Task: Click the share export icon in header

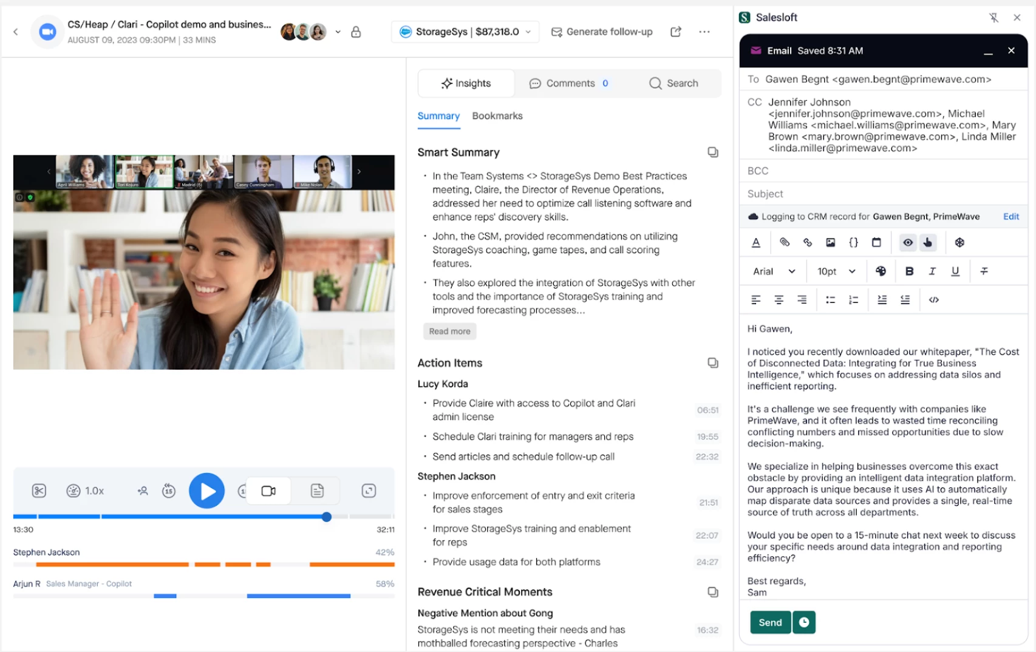Action: [x=676, y=32]
